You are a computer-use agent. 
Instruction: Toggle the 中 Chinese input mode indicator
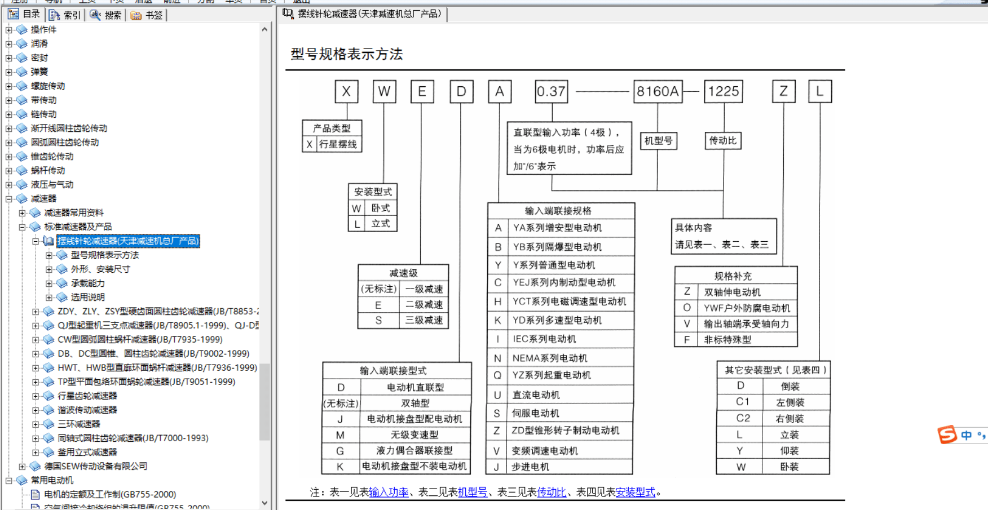pyautogui.click(x=967, y=435)
